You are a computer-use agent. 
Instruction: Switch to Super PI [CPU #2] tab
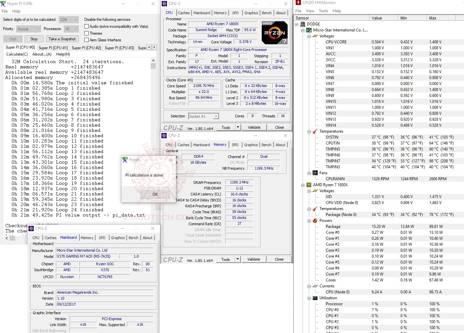(86, 48)
